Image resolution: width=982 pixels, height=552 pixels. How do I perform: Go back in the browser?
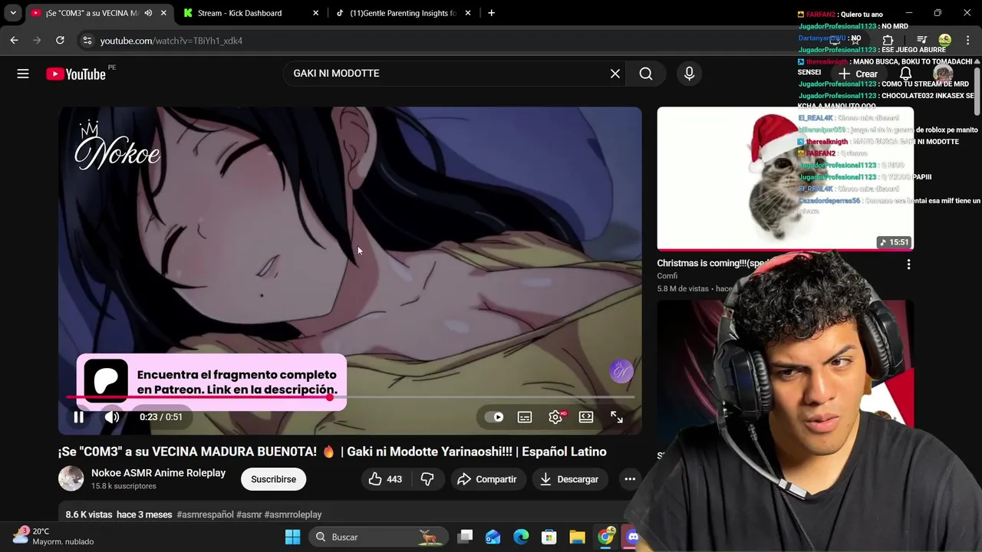tap(14, 40)
